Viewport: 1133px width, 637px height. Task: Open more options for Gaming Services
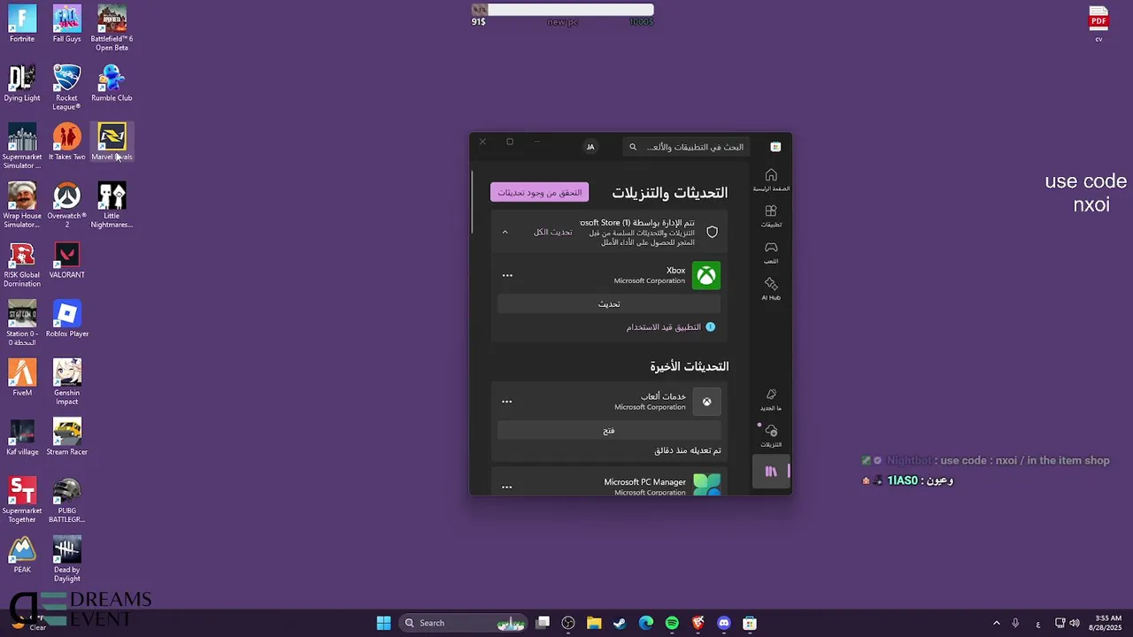[x=507, y=402]
